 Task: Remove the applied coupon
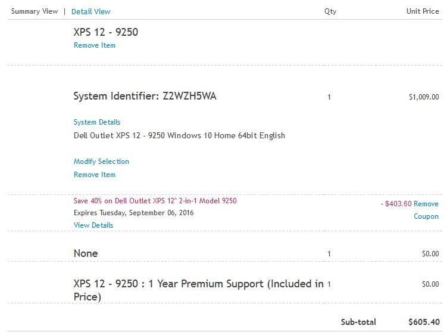[426, 210]
